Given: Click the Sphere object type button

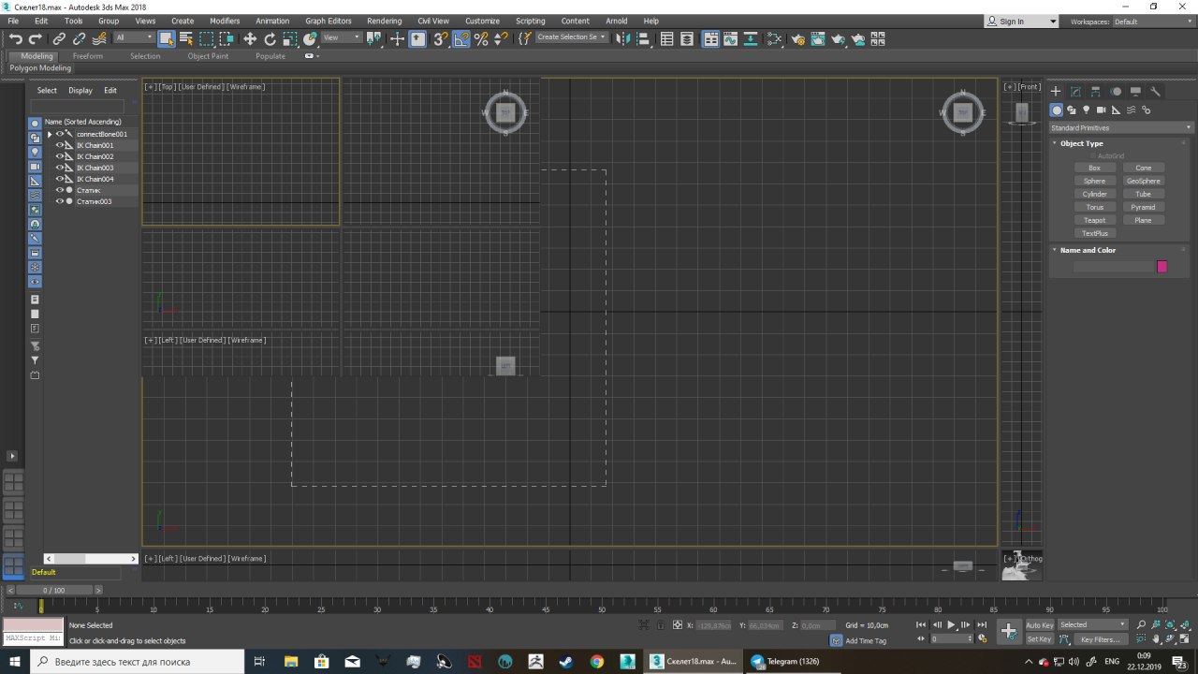Looking at the screenshot, I should [1094, 181].
